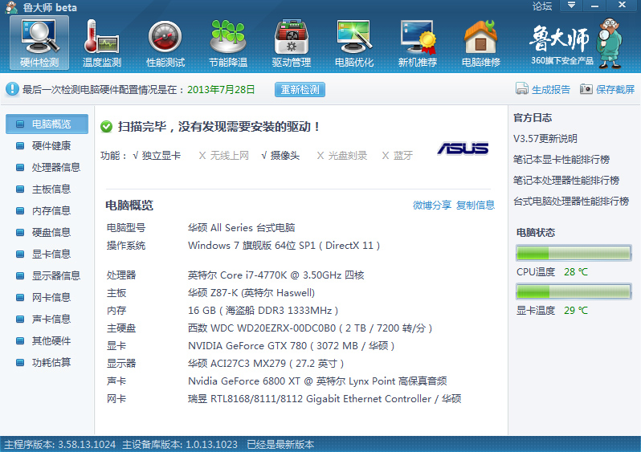Open the V3.57更新说明 changelog link
641x452 pixels.
pos(545,139)
